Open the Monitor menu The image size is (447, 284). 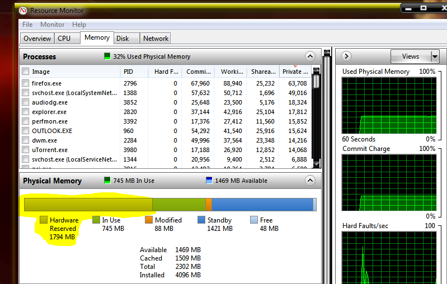point(52,25)
